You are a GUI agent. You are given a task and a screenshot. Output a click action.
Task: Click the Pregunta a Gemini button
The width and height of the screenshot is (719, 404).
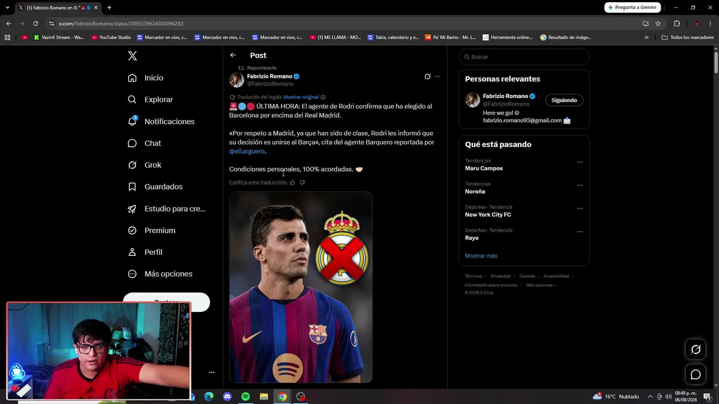pyautogui.click(x=632, y=7)
